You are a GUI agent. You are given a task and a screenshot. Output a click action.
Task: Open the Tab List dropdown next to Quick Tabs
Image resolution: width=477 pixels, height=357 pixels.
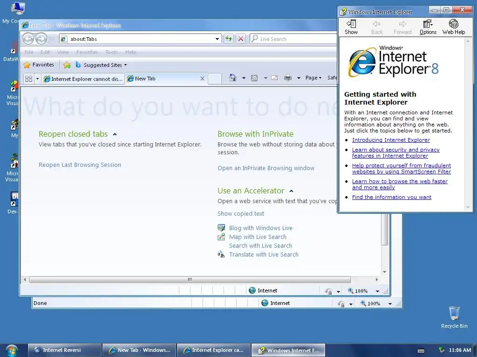tap(37, 79)
